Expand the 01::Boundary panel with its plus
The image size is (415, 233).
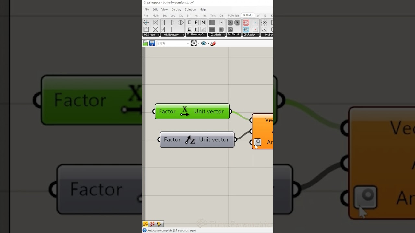(x=183, y=35)
